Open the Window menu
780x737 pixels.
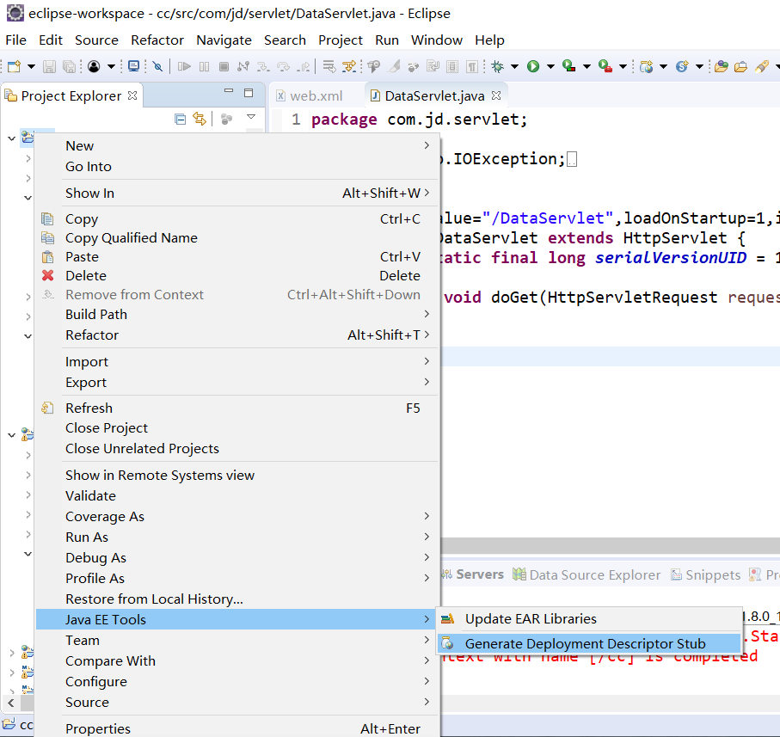point(436,40)
